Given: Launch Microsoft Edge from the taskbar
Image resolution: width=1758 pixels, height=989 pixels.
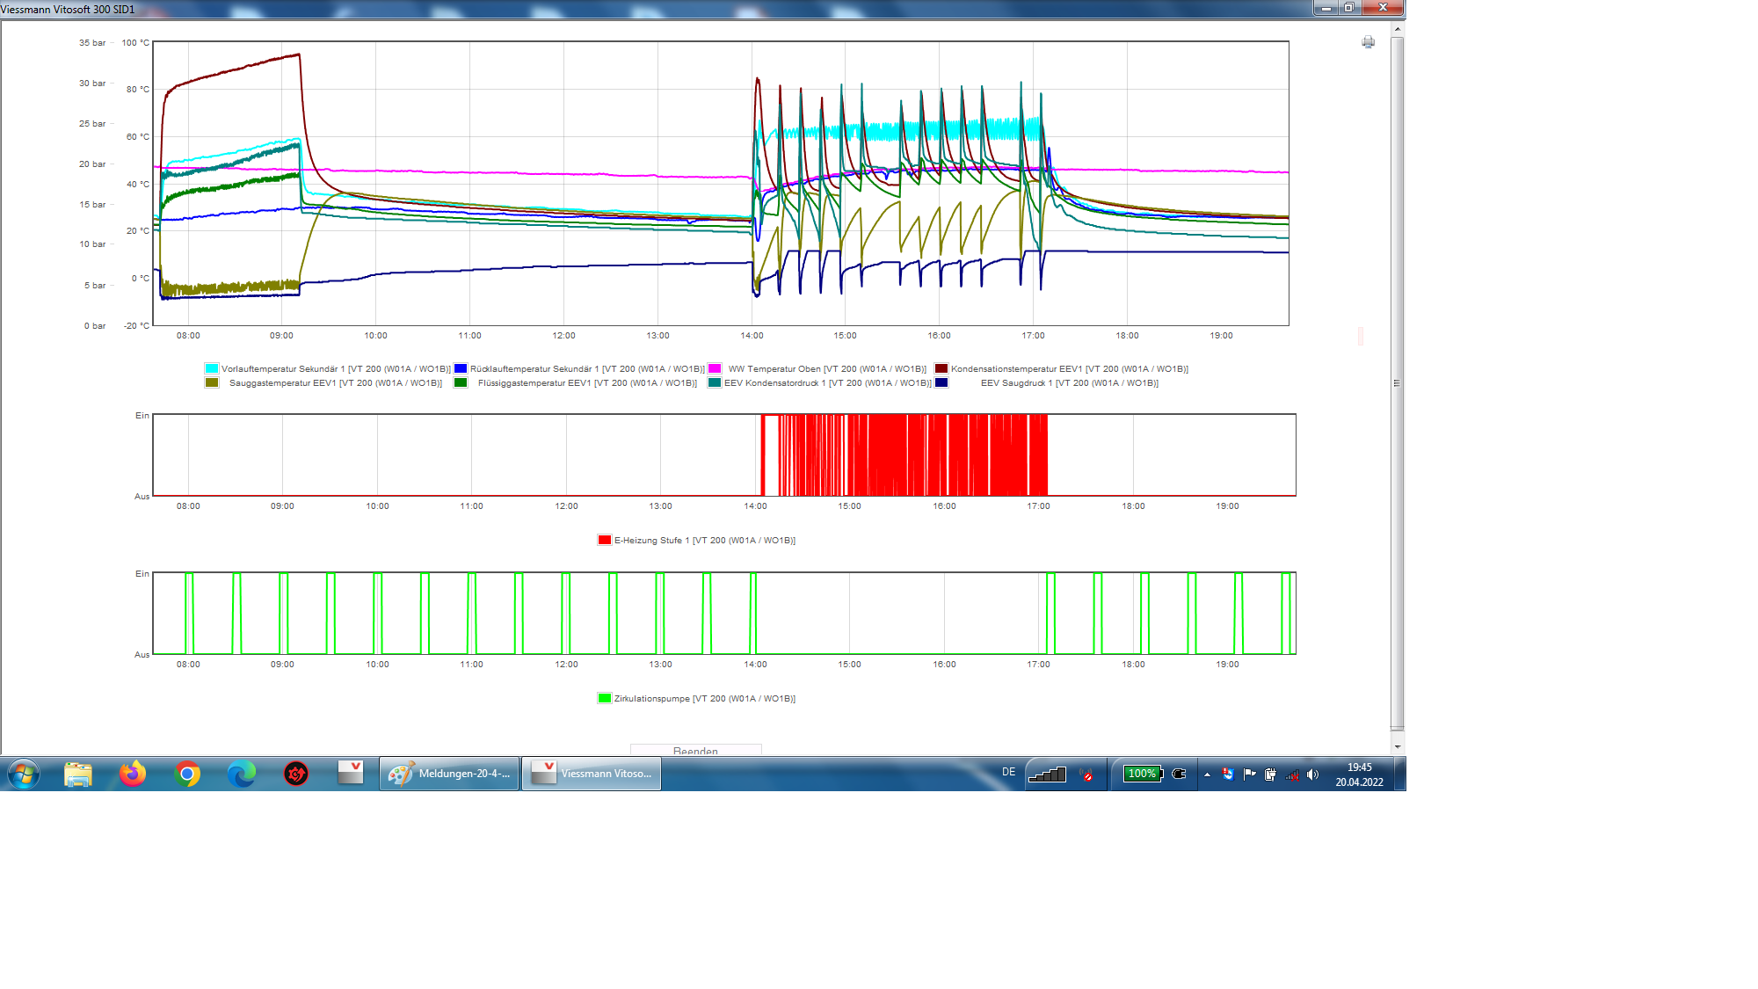Looking at the screenshot, I should pyautogui.click(x=242, y=774).
